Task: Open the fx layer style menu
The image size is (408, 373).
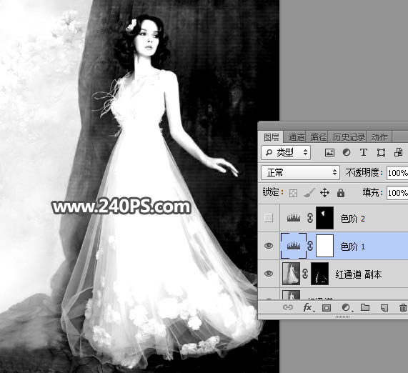Action: pos(308,308)
